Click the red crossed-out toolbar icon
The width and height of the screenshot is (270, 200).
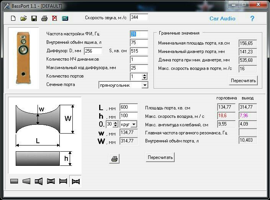55,18
